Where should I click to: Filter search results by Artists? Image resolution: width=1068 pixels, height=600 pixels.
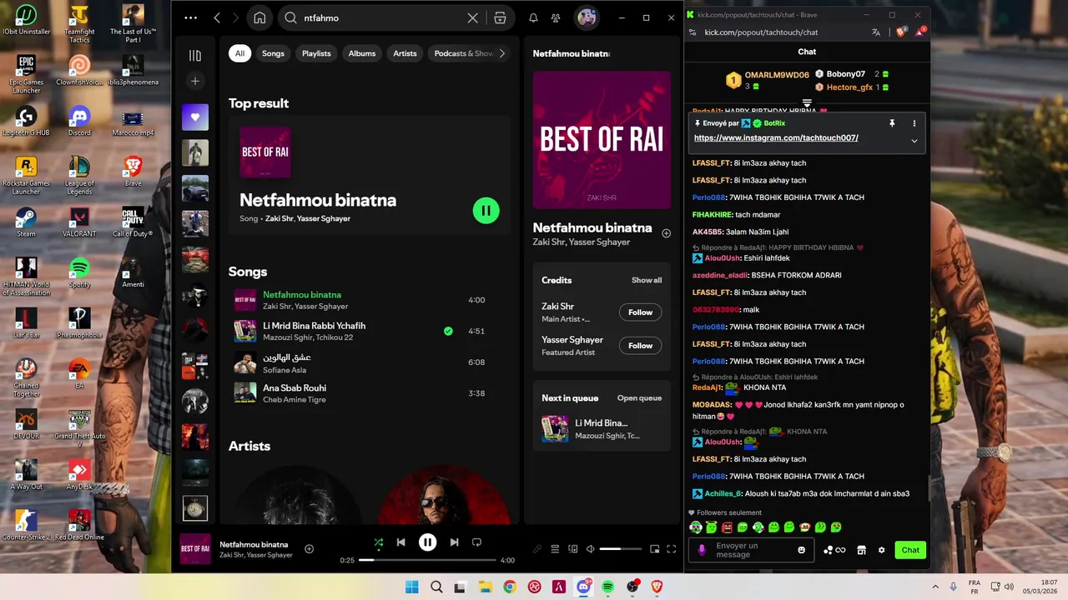tap(405, 53)
